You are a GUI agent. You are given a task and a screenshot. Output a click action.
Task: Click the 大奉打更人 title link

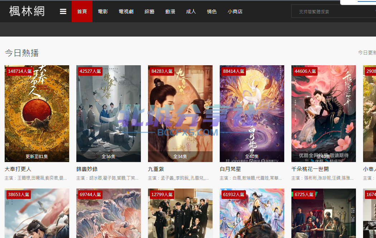tap(18, 169)
